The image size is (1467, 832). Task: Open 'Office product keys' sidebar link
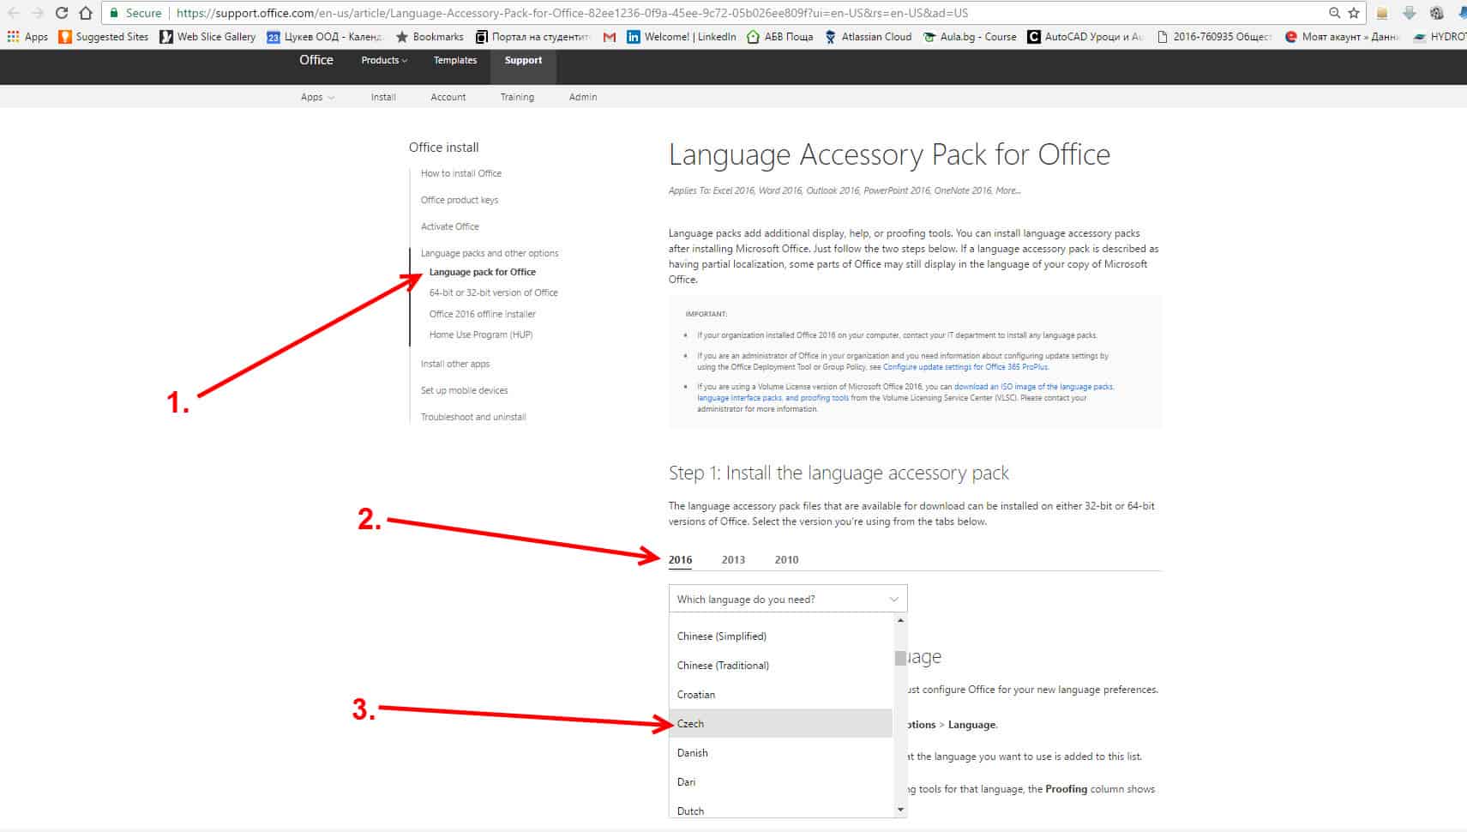coord(460,200)
